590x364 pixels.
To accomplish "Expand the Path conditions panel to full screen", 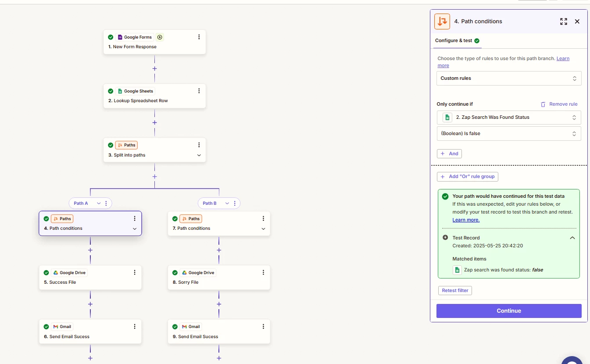I will pos(564,21).
